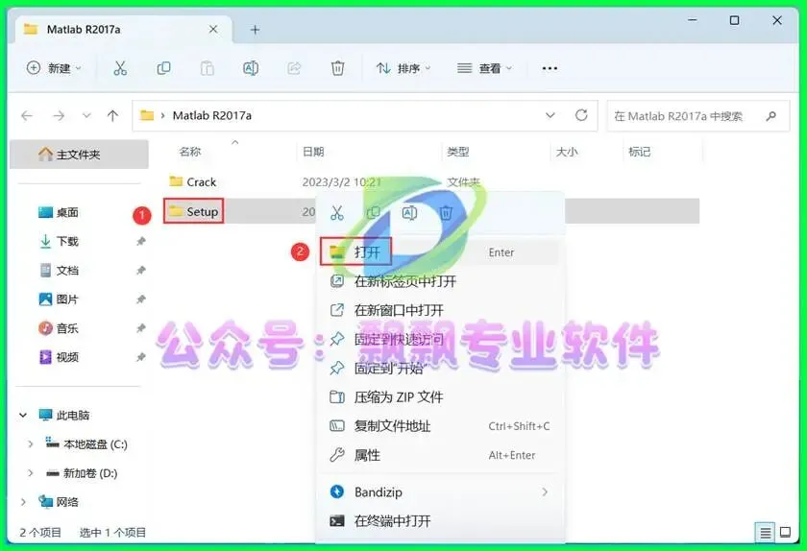Select Local Disk (C:) in the sidebar
The image size is (807, 551).
(x=86, y=444)
